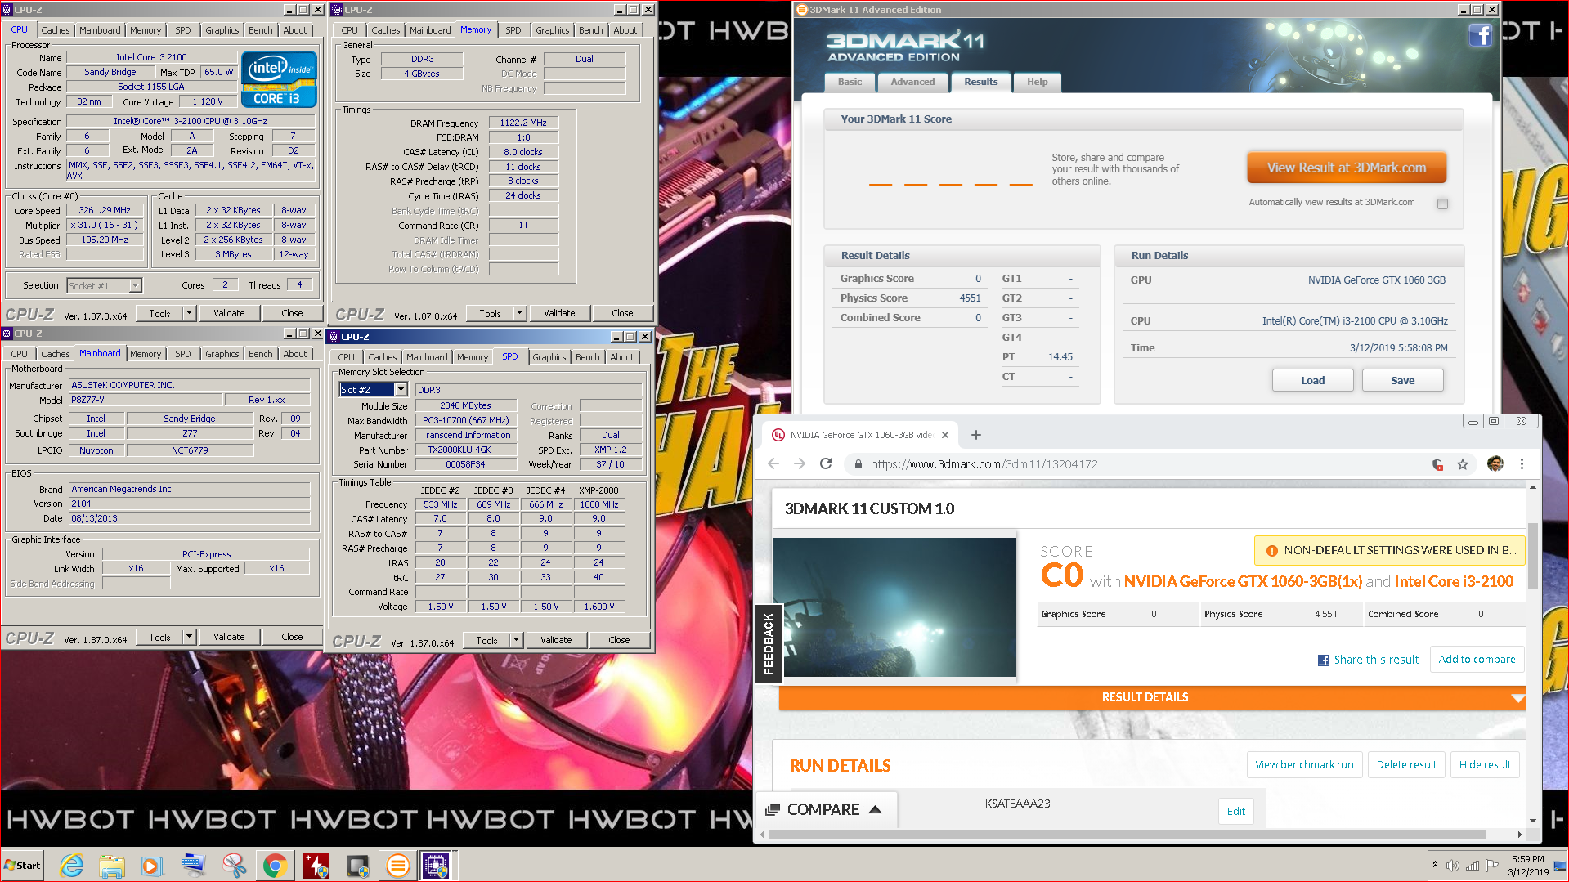
Task: Switch to Chrome in the taskbar
Action: 275,866
